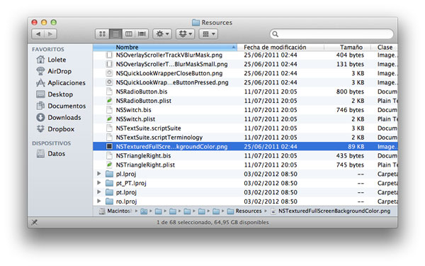Click the Resources folder title icon
This screenshot has width=425, height=266.
(x=195, y=23)
